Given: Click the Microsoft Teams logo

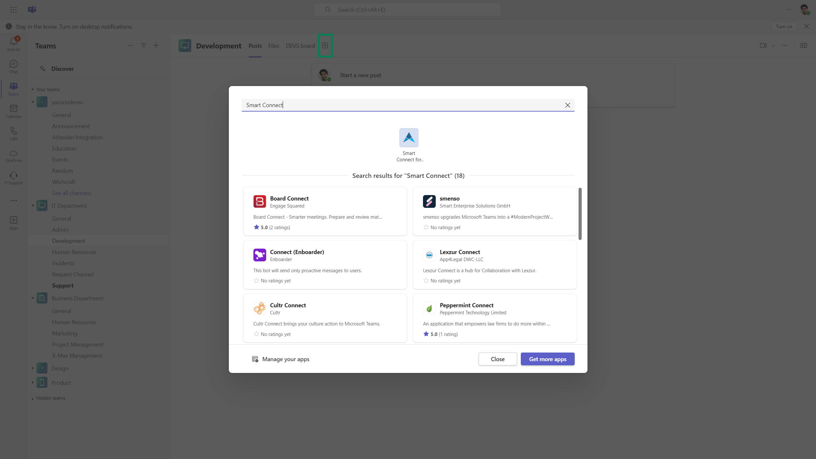Looking at the screenshot, I should pos(32,10).
